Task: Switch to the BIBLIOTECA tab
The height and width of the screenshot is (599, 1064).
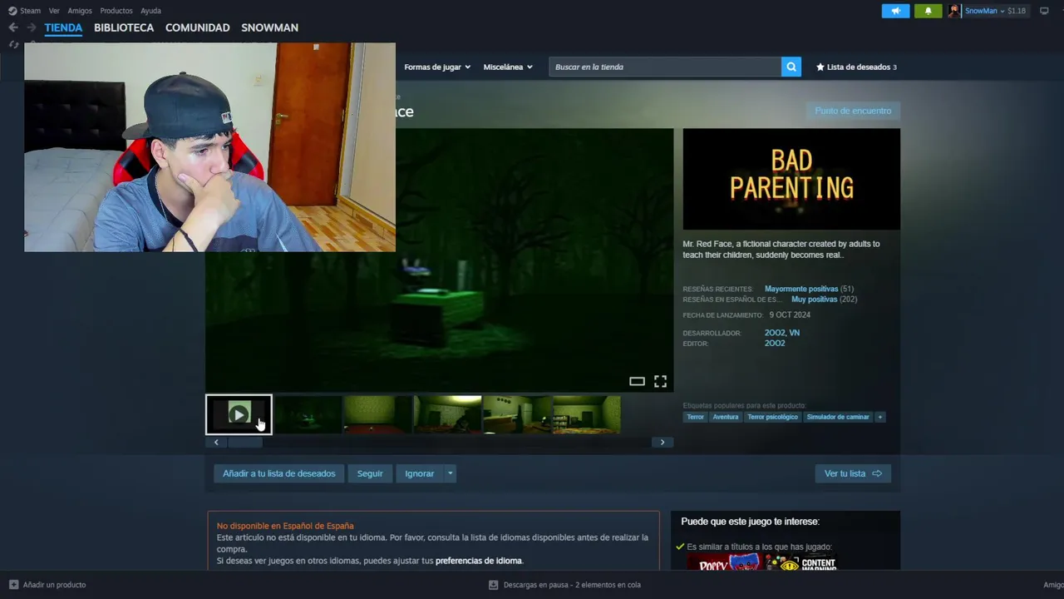Action: tap(124, 27)
